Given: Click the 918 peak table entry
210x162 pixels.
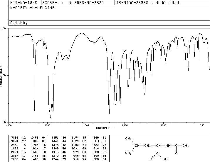Looking at the screenshot, I should tap(76, 159).
